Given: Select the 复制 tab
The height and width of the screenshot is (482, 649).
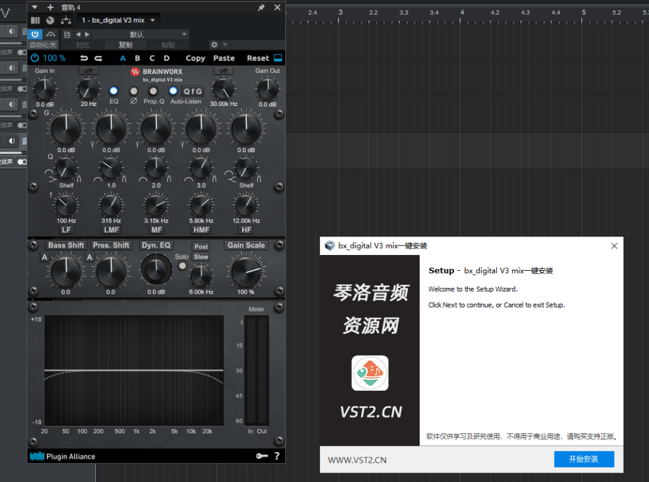Looking at the screenshot, I should (125, 44).
